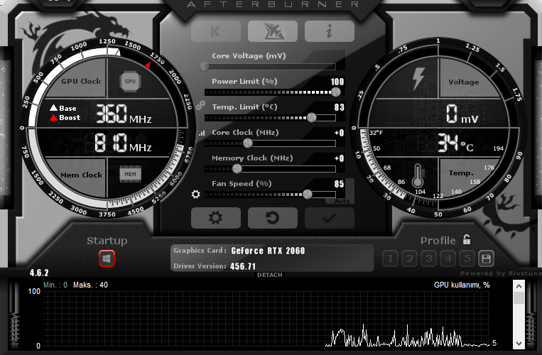This screenshot has width=542, height=355.
Task: Click the Temp. Limit slider handle
Action: coord(311,117)
